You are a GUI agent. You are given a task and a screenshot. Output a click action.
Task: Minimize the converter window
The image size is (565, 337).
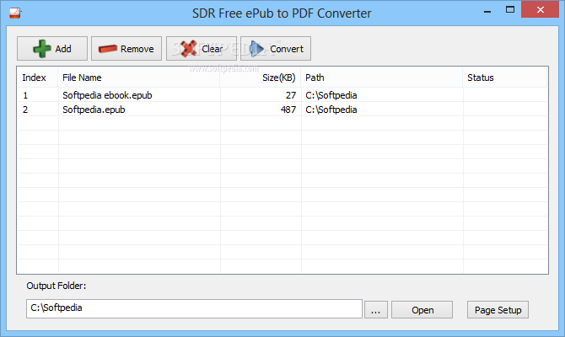pos(487,10)
